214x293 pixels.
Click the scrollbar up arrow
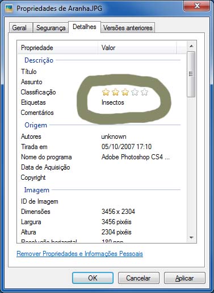coord(191,46)
